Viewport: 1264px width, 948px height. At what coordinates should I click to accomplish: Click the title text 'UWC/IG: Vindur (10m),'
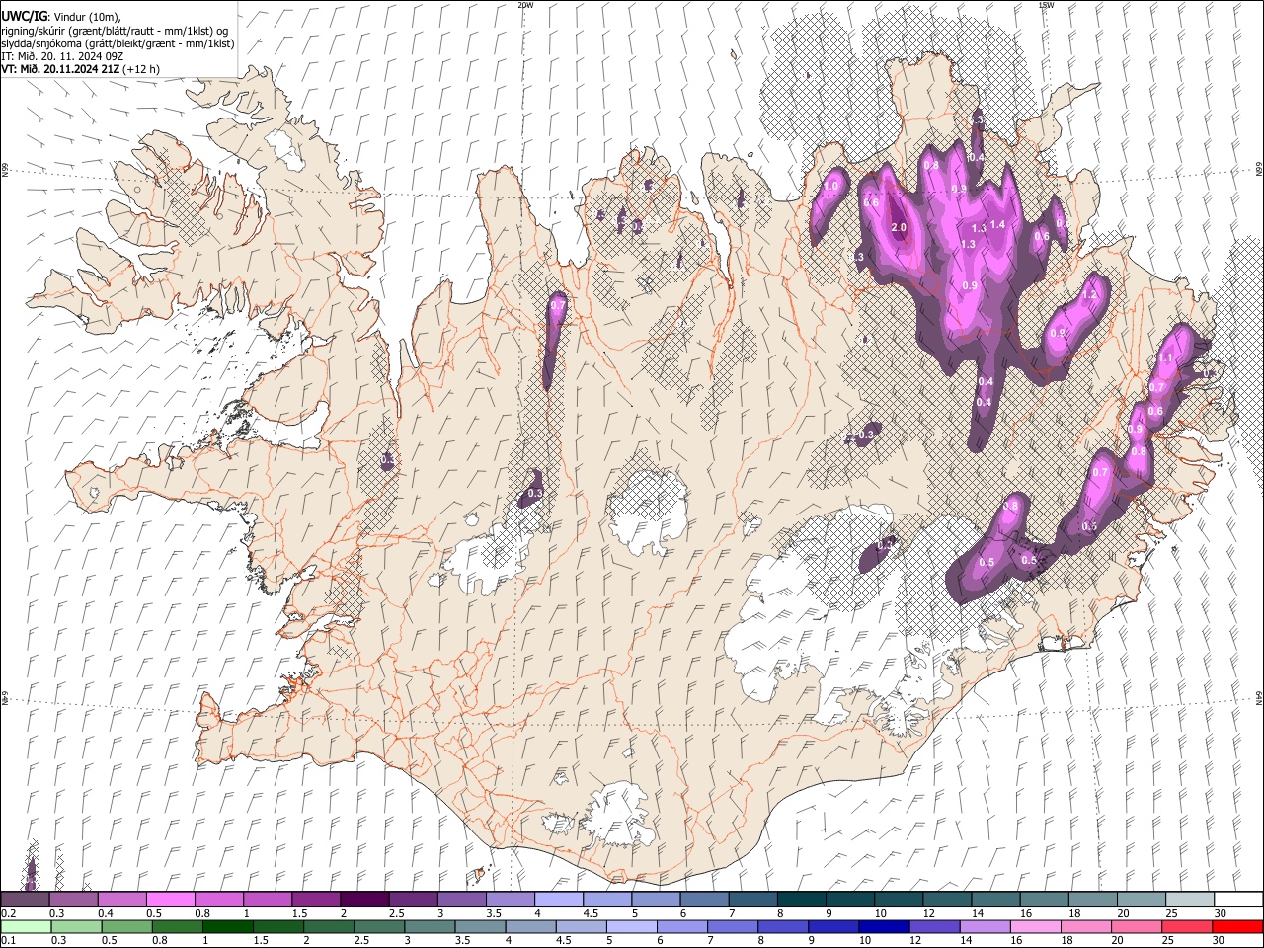[x=61, y=16]
